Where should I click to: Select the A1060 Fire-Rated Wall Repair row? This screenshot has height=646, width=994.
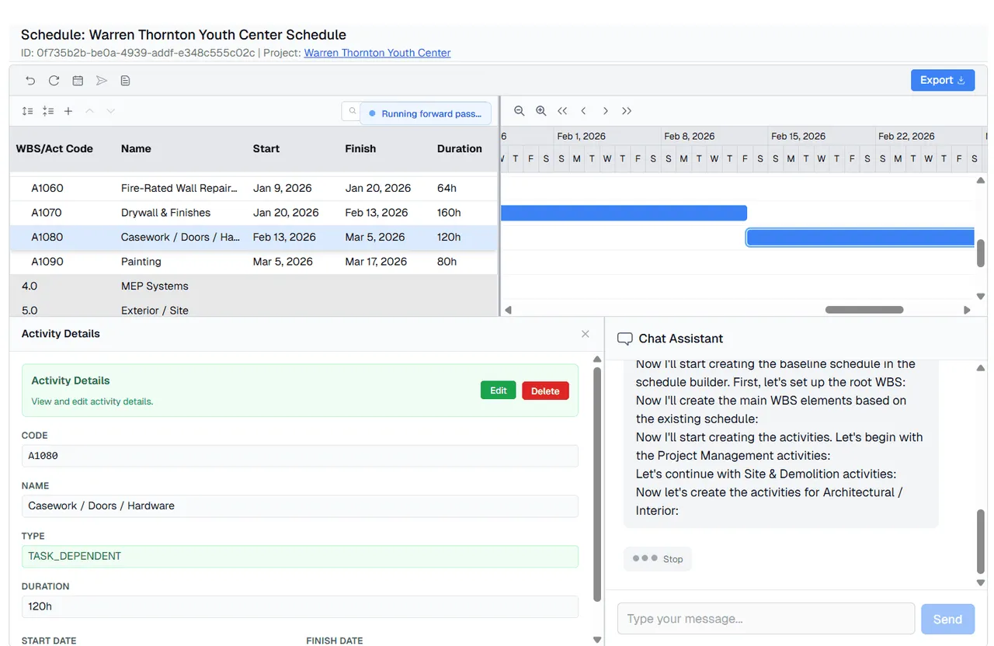pos(253,188)
